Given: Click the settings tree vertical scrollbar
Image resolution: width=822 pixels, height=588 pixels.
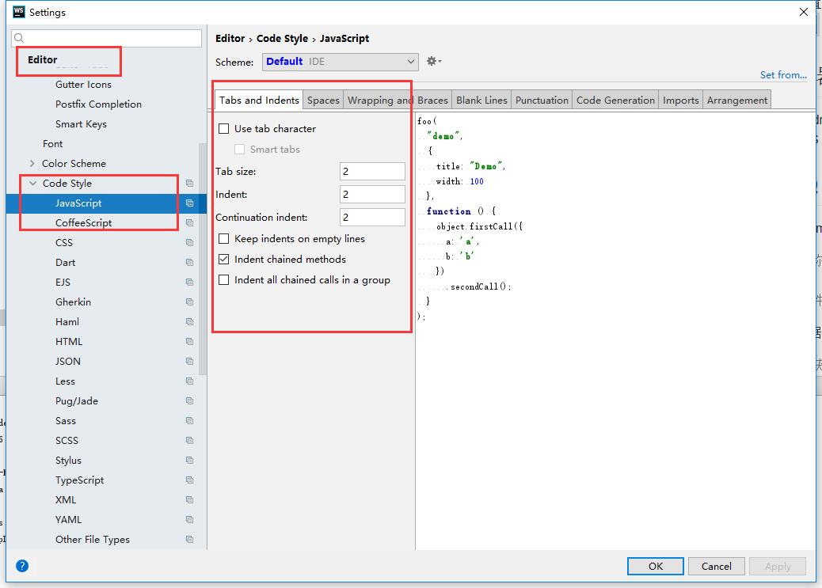Looking at the screenshot, I should [203, 260].
